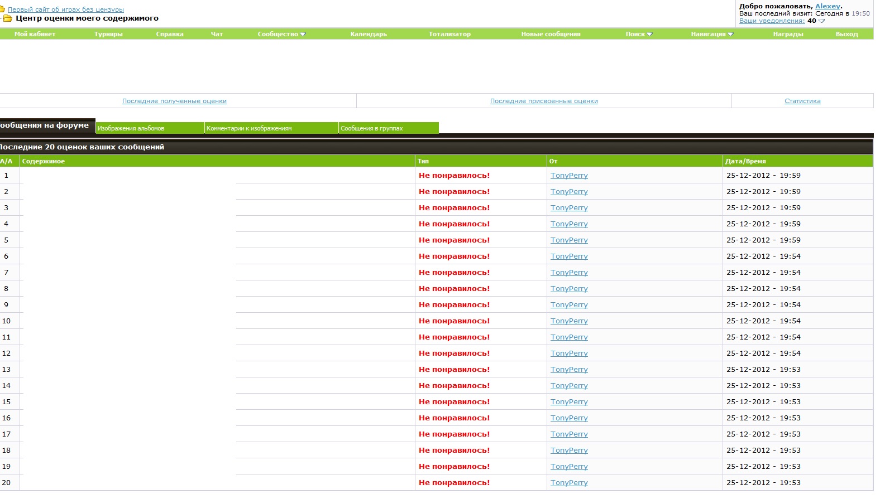
Task: Select the Сообщения в группах tab
Action: [372, 128]
